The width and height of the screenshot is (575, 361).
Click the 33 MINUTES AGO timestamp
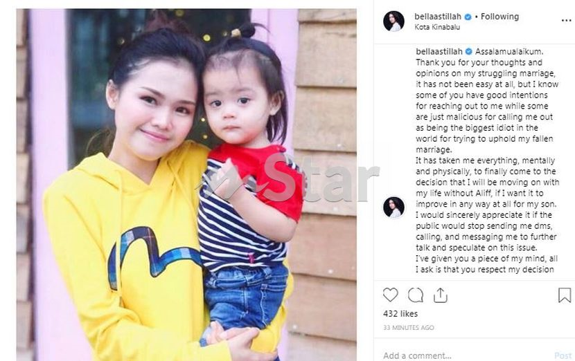(409, 328)
